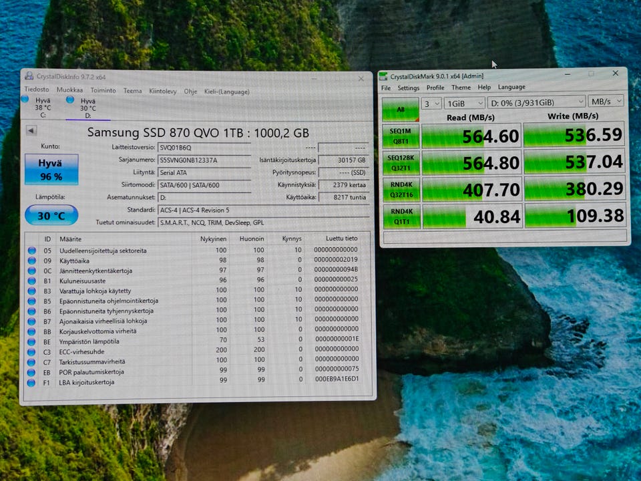Click the CrystalDiskInfo title bar app icon
The width and height of the screenshot is (641, 481).
click(29, 76)
